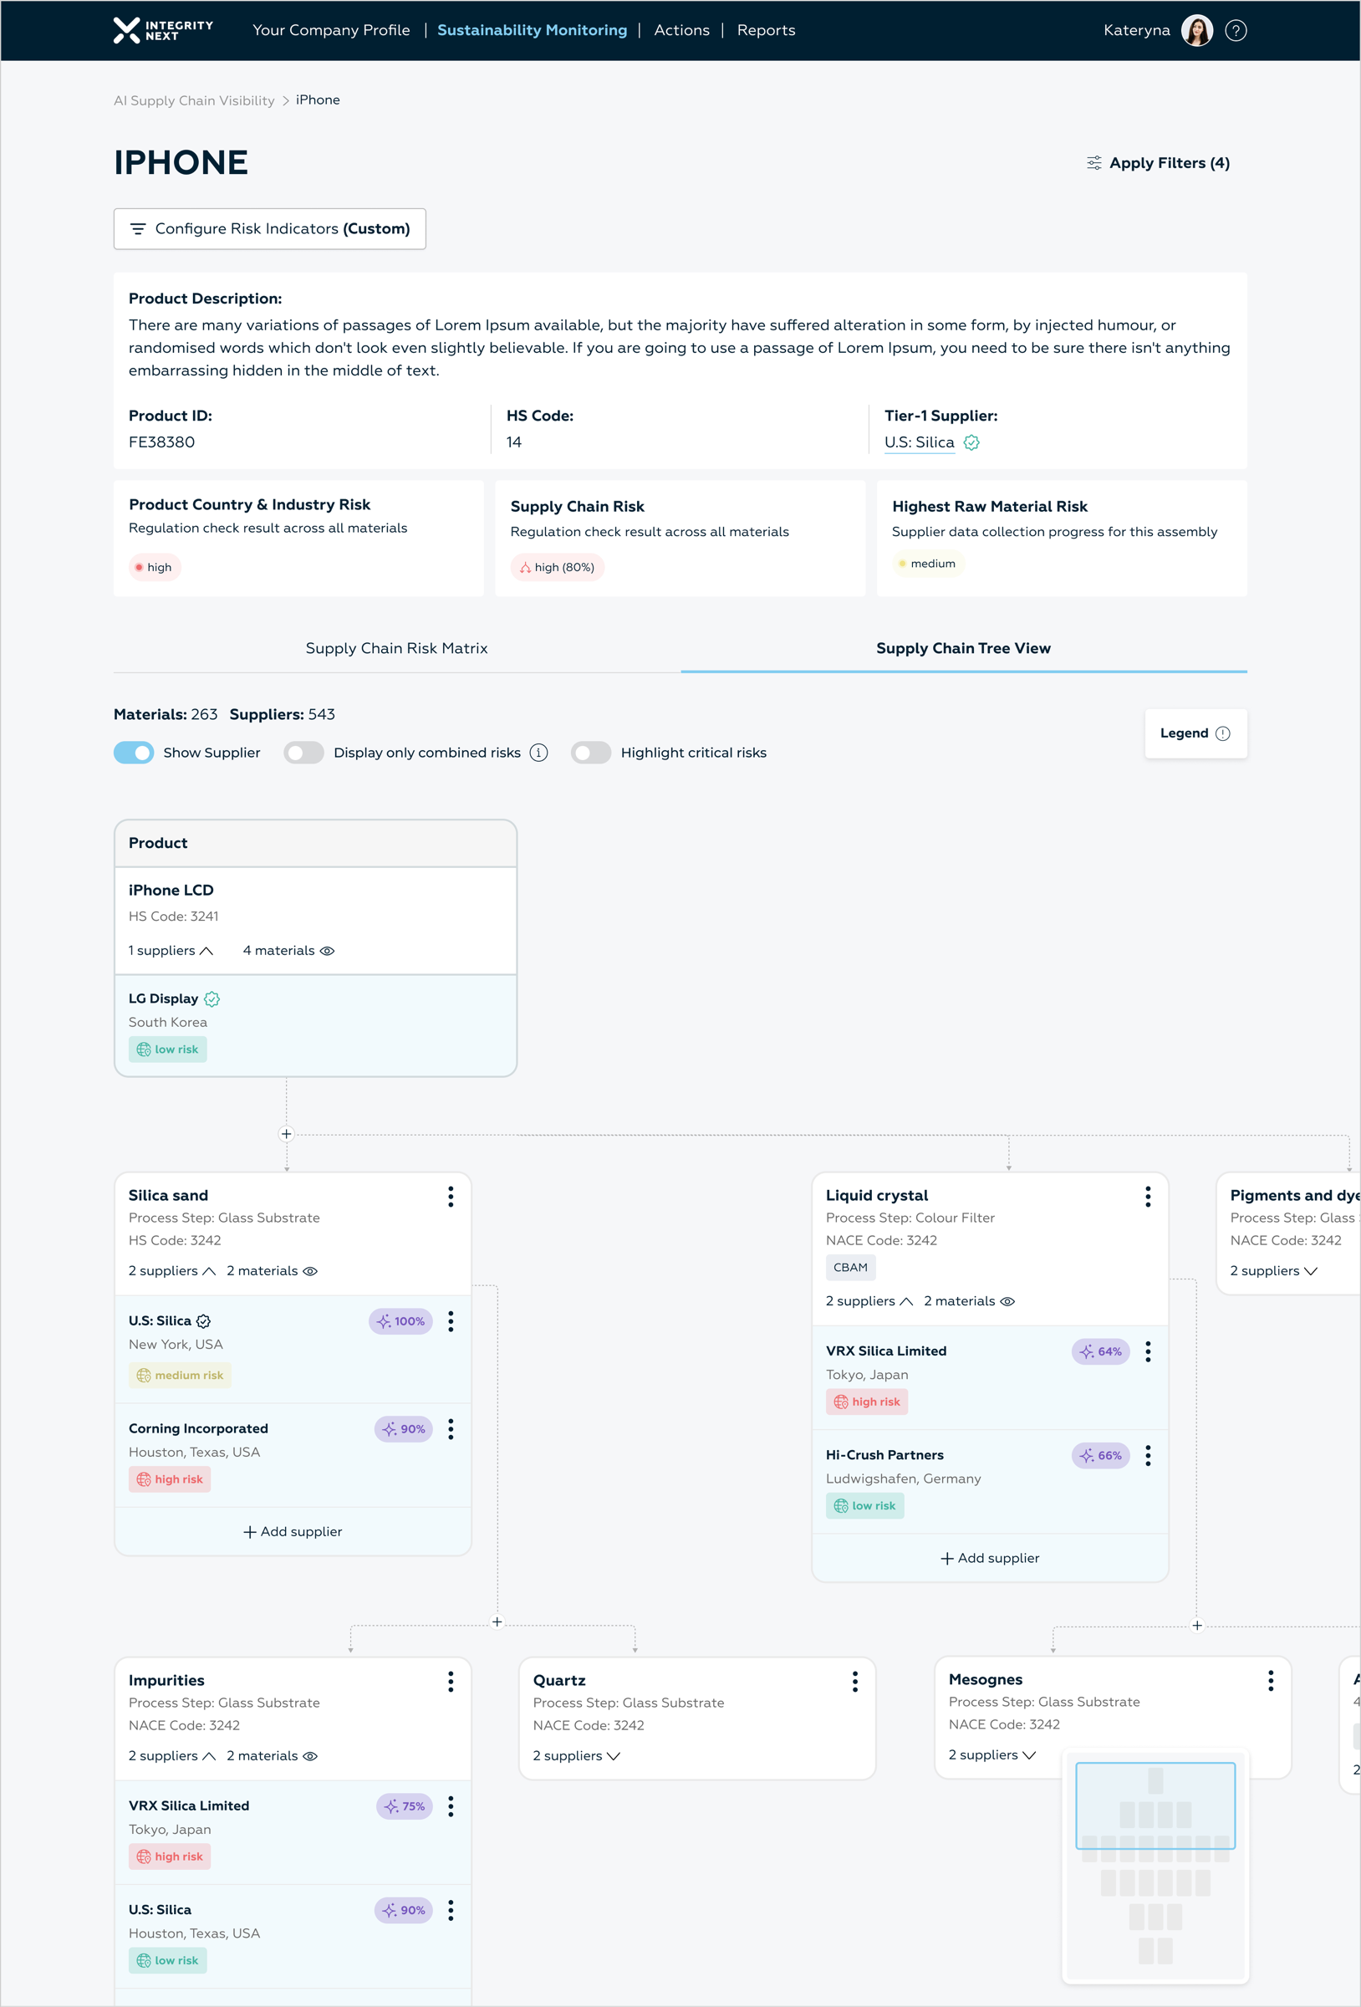Open the Reports menu
This screenshot has height=2007, width=1361.
pyautogui.click(x=766, y=30)
